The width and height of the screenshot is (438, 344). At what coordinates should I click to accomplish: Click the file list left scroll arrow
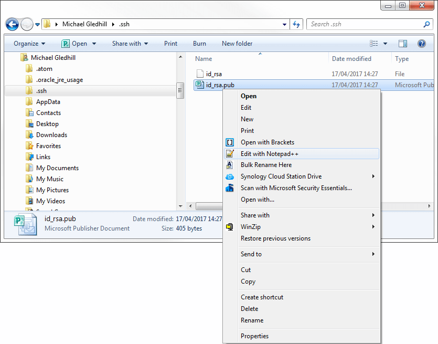[190, 206]
